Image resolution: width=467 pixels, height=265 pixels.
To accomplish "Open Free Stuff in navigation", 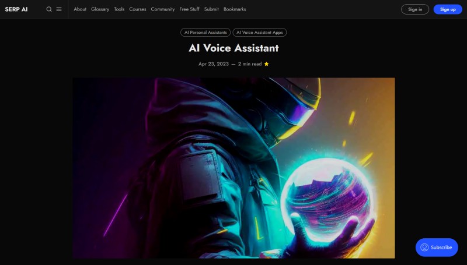I will (x=189, y=9).
